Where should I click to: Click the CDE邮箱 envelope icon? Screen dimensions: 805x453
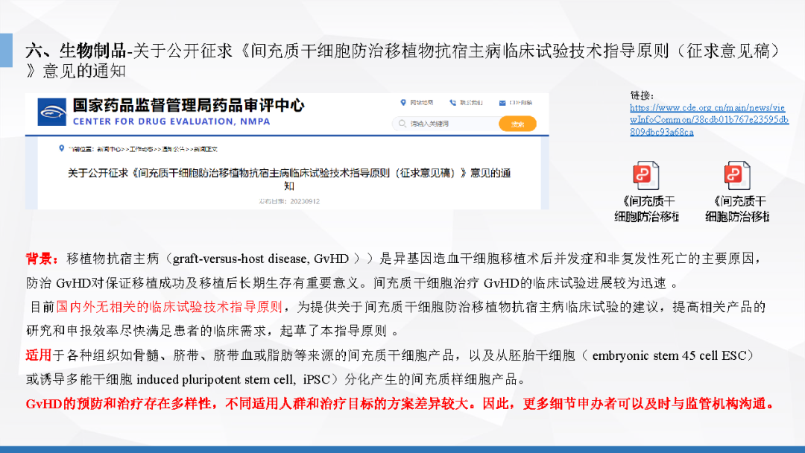click(x=502, y=103)
